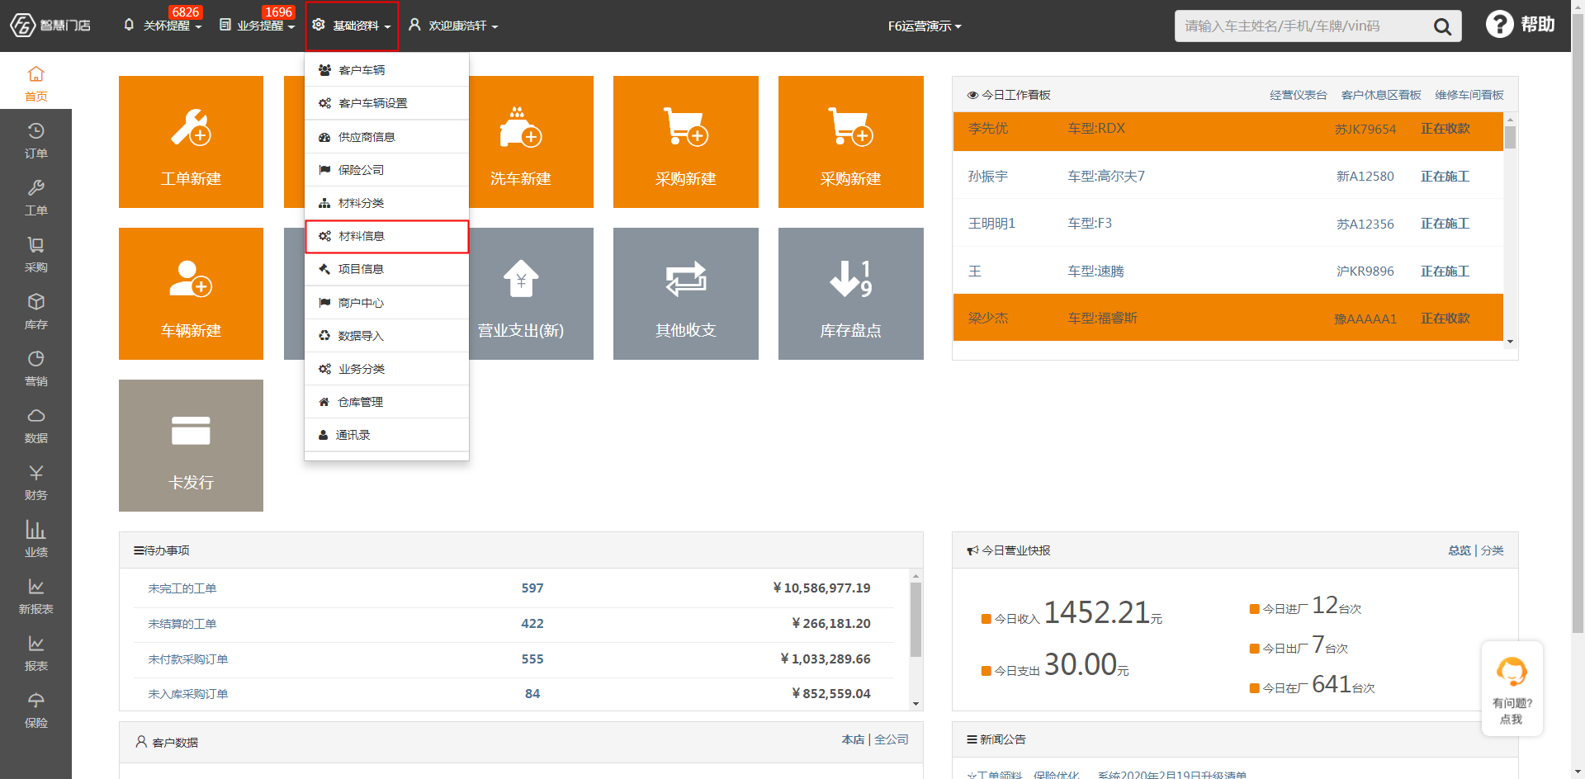The height and width of the screenshot is (779, 1585).
Task: Open the 数据 cloud data sidebar icon
Action: pos(35,425)
